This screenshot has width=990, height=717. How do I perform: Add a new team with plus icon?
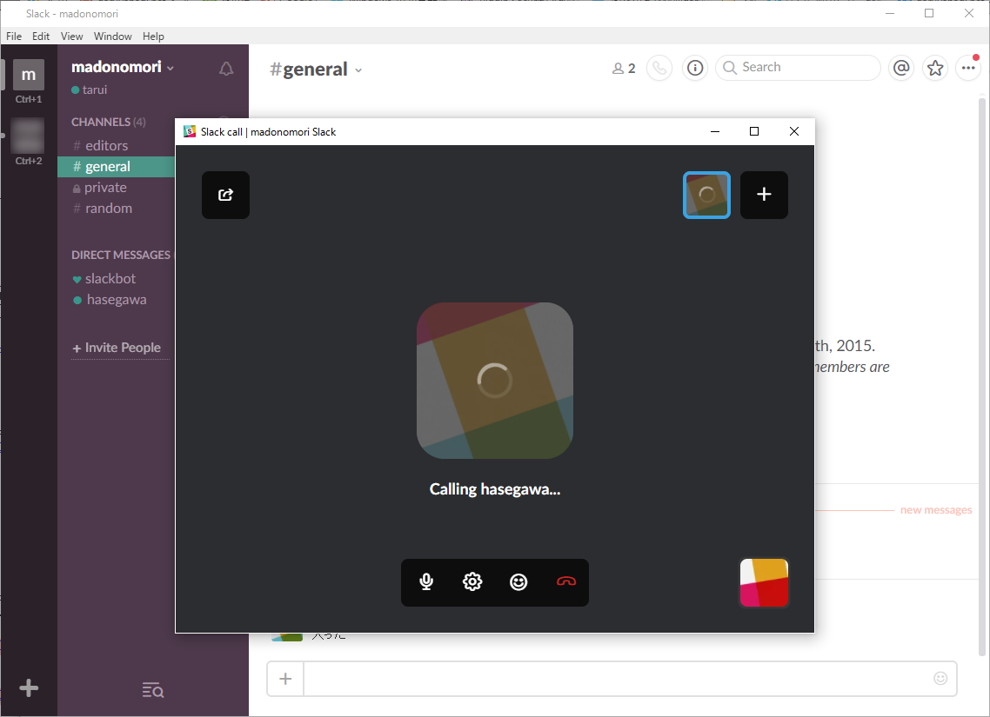click(x=29, y=688)
